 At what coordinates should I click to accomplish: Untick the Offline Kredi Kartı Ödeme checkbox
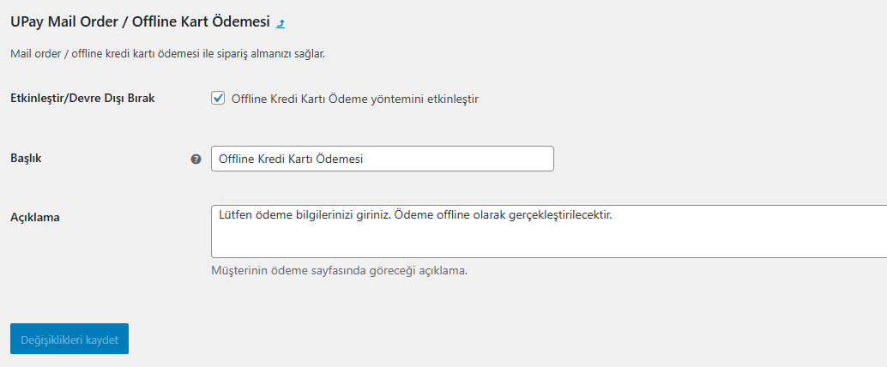click(x=218, y=98)
